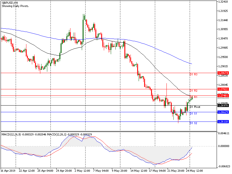Click the 0.000000 MACD axis value

pos(224,146)
